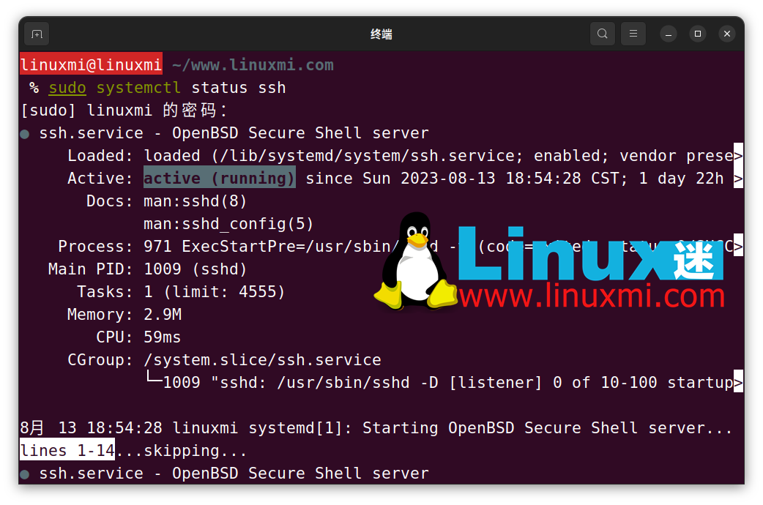Click the Main PID value 1009 (sshd)
The width and height of the screenshot is (763, 505).
[195, 269]
